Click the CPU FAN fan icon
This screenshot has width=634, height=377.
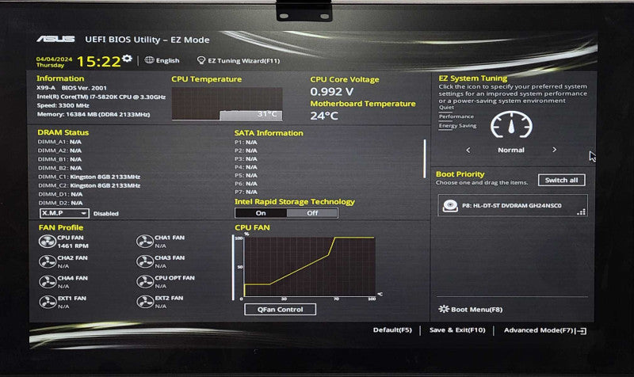pyautogui.click(x=48, y=242)
